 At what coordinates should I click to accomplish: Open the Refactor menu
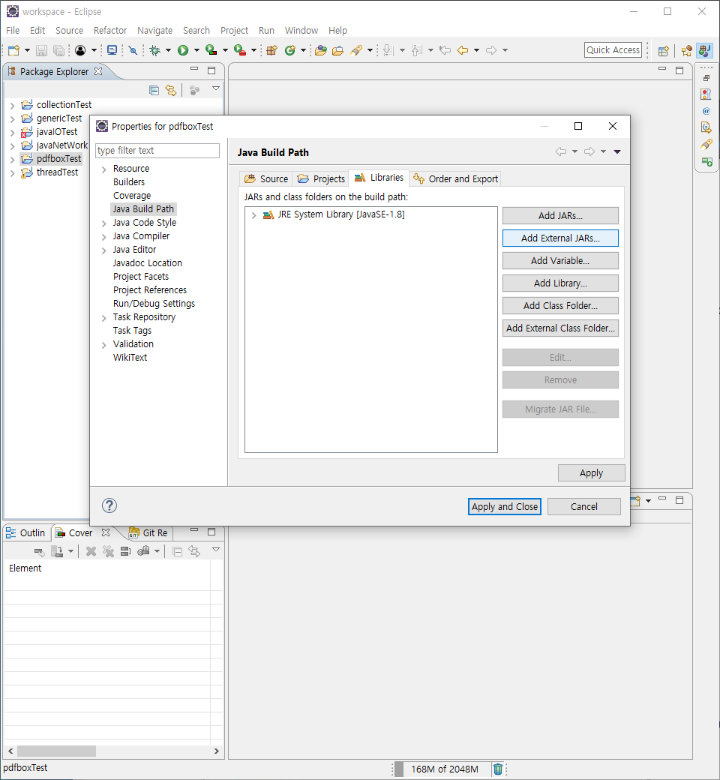pos(110,30)
